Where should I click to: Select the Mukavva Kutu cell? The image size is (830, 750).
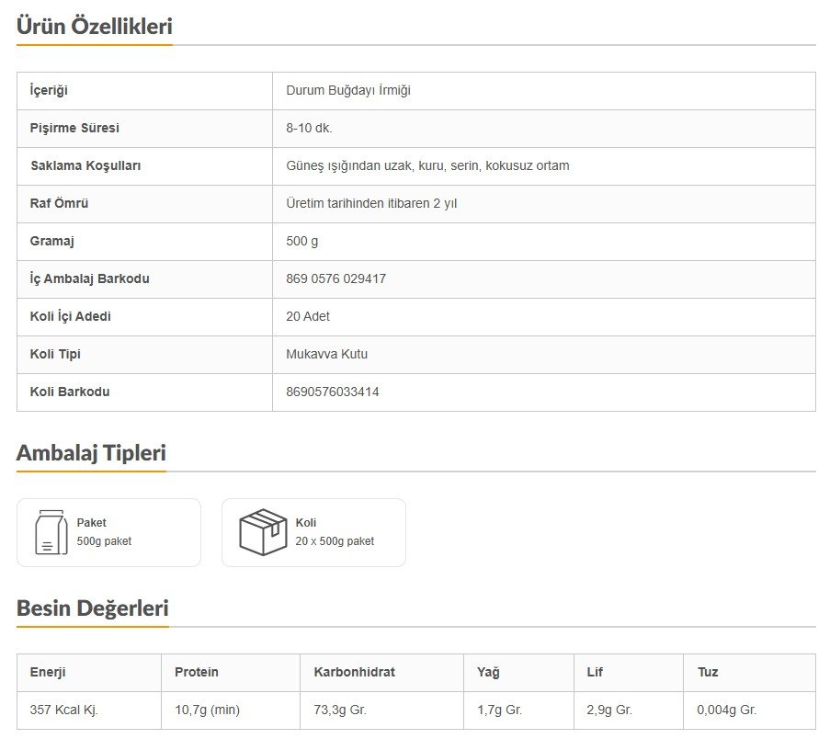[327, 354]
